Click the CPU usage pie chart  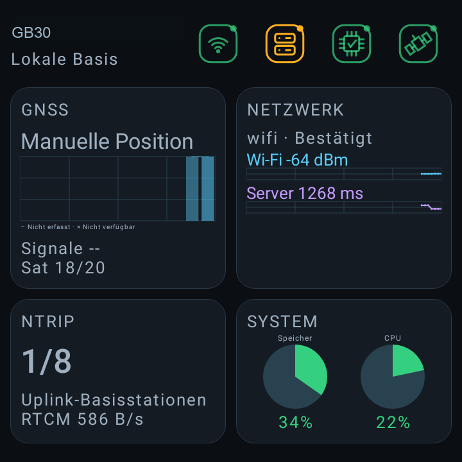pos(393,377)
